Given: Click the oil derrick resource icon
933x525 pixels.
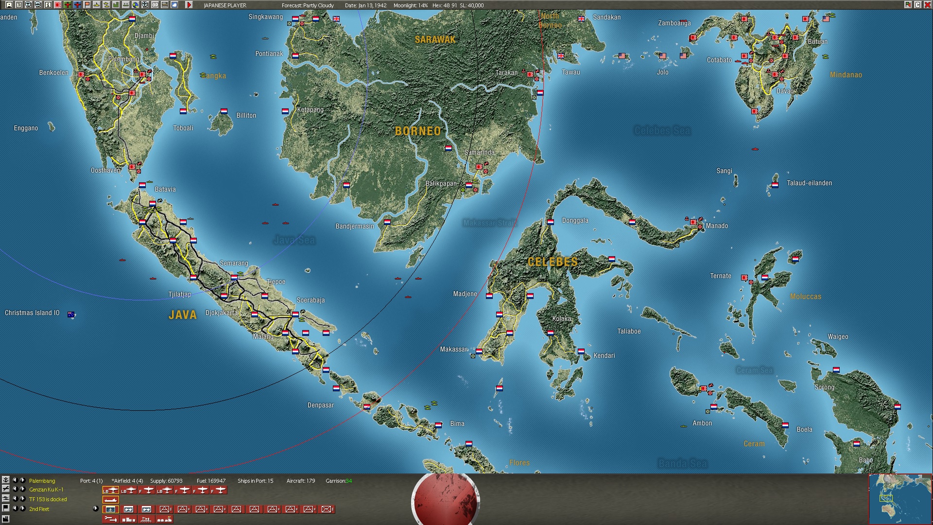Looking at the screenshot, I should [x=147, y=519].
